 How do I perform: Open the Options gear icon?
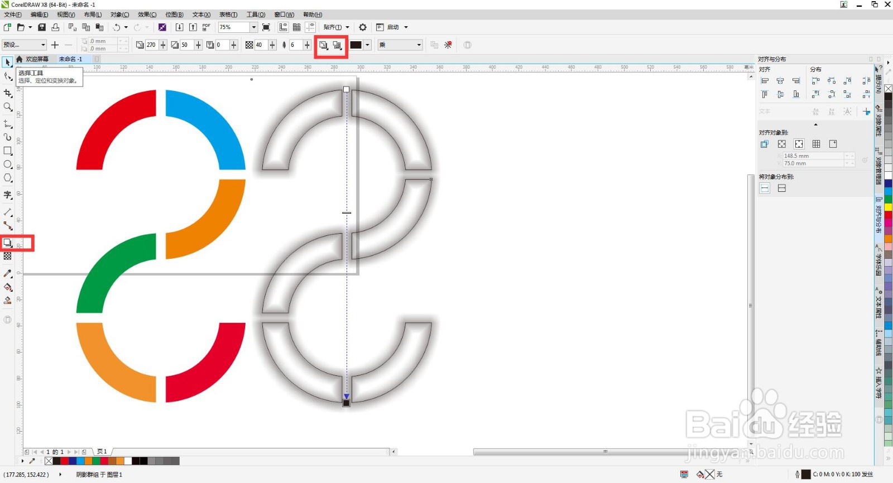tap(363, 27)
